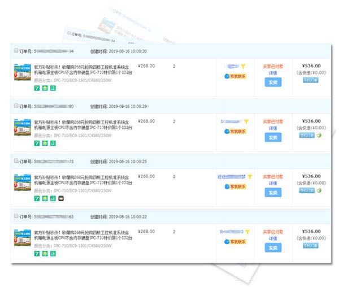Click the 发货 ship button on third order
This screenshot has width=339, height=287.
[x=273, y=193]
